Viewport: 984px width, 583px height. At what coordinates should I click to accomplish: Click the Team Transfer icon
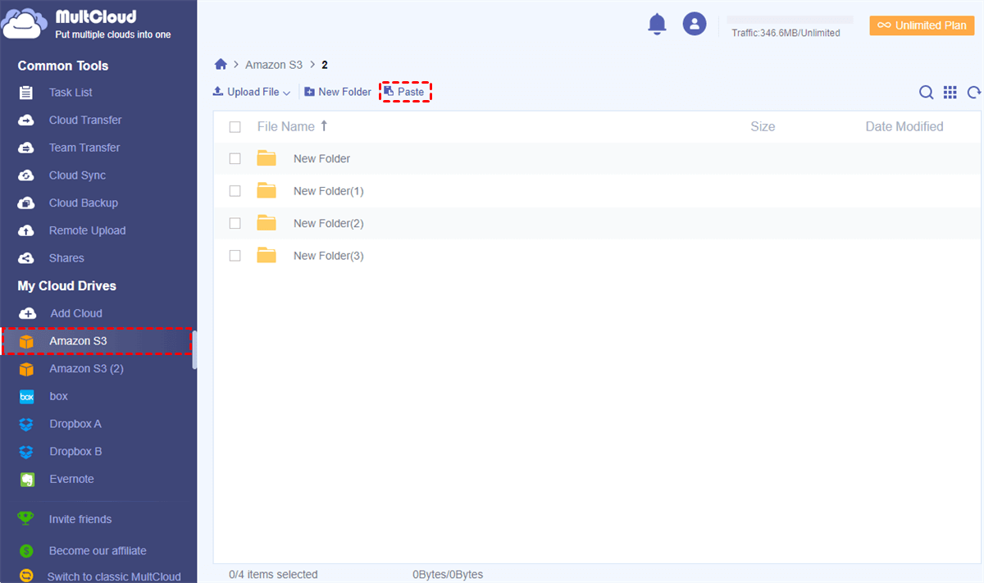[26, 148]
